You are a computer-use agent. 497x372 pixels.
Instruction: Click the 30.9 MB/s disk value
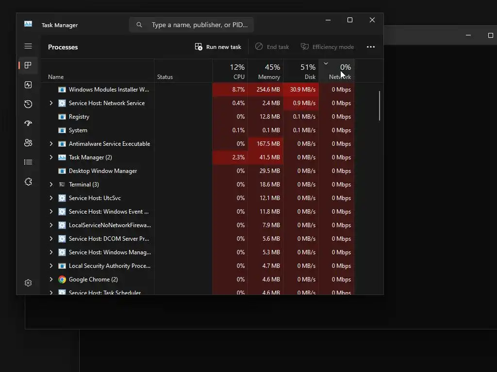click(303, 90)
